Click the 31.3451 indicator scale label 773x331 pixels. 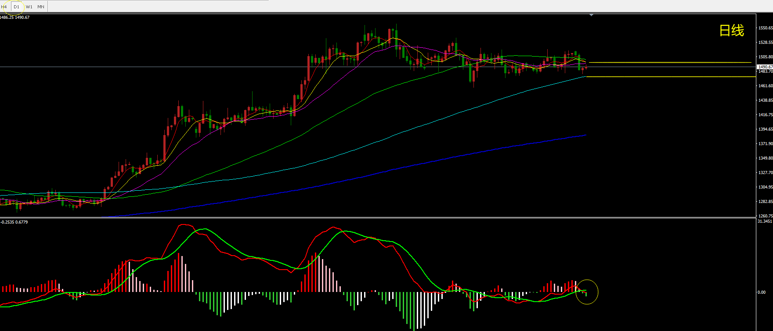click(765, 221)
